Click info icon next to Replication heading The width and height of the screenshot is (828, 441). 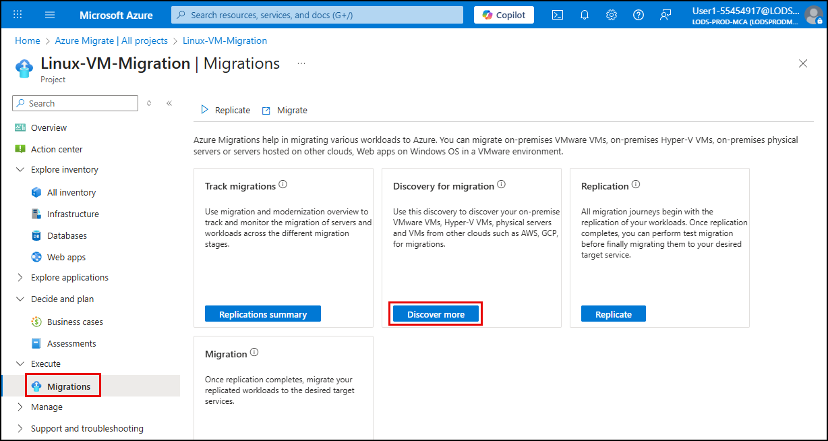click(x=636, y=185)
